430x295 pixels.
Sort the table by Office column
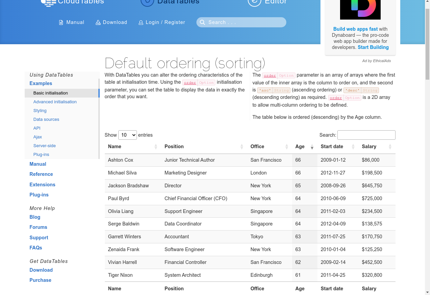[x=269, y=146]
